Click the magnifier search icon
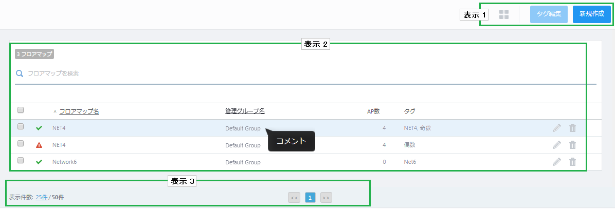This screenshot has height=209, width=615. (20, 73)
